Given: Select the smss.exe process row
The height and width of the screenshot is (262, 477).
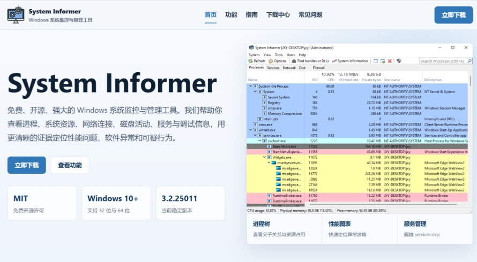Looking at the screenshot, I should coord(357,108).
